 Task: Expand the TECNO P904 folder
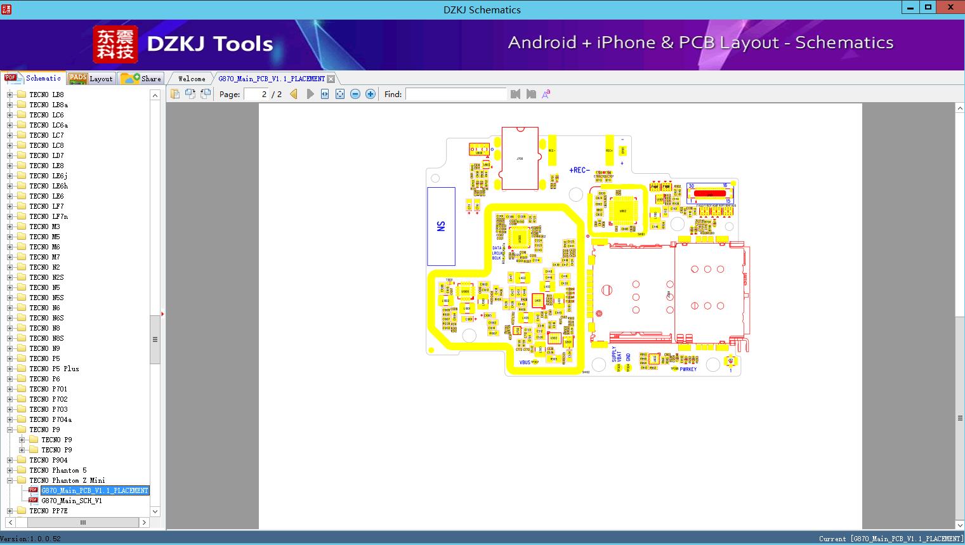(x=10, y=460)
